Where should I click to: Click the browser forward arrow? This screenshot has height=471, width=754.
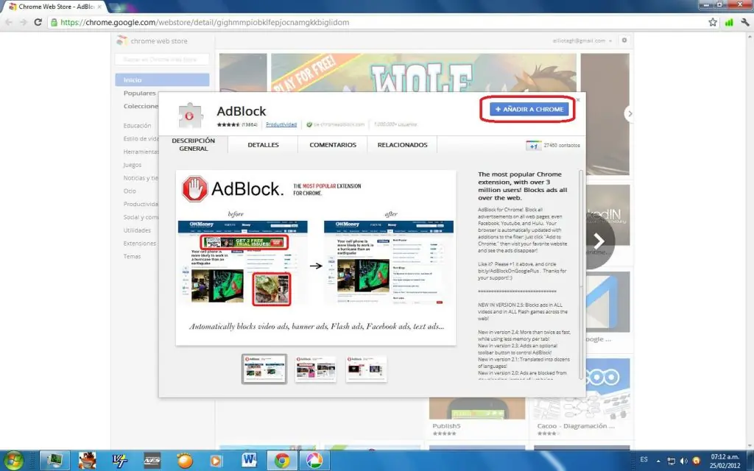click(x=23, y=22)
